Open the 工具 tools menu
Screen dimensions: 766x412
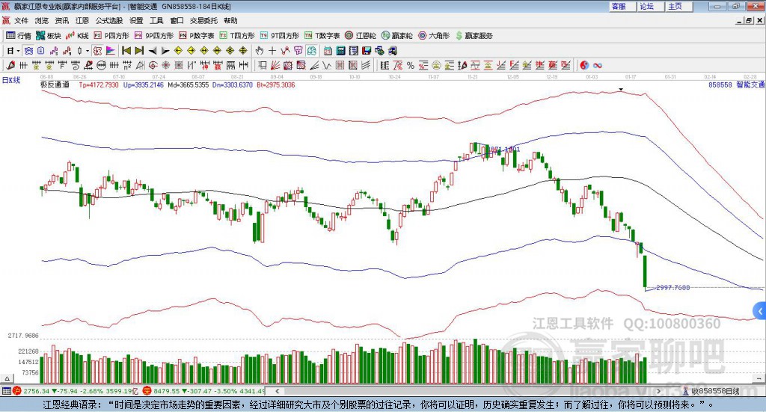tap(156, 20)
